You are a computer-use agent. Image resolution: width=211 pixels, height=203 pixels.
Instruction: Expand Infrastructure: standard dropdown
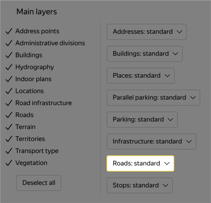pos(151,141)
